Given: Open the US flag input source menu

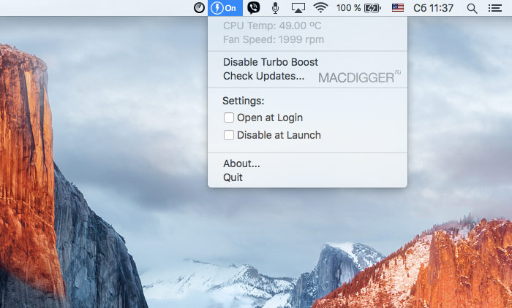Looking at the screenshot, I should point(398,8).
